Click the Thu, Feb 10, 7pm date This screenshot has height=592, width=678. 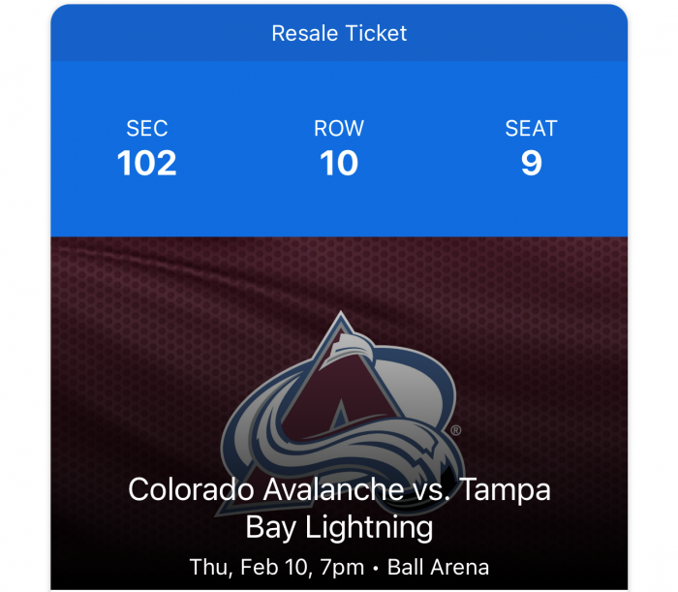pyautogui.click(x=277, y=568)
